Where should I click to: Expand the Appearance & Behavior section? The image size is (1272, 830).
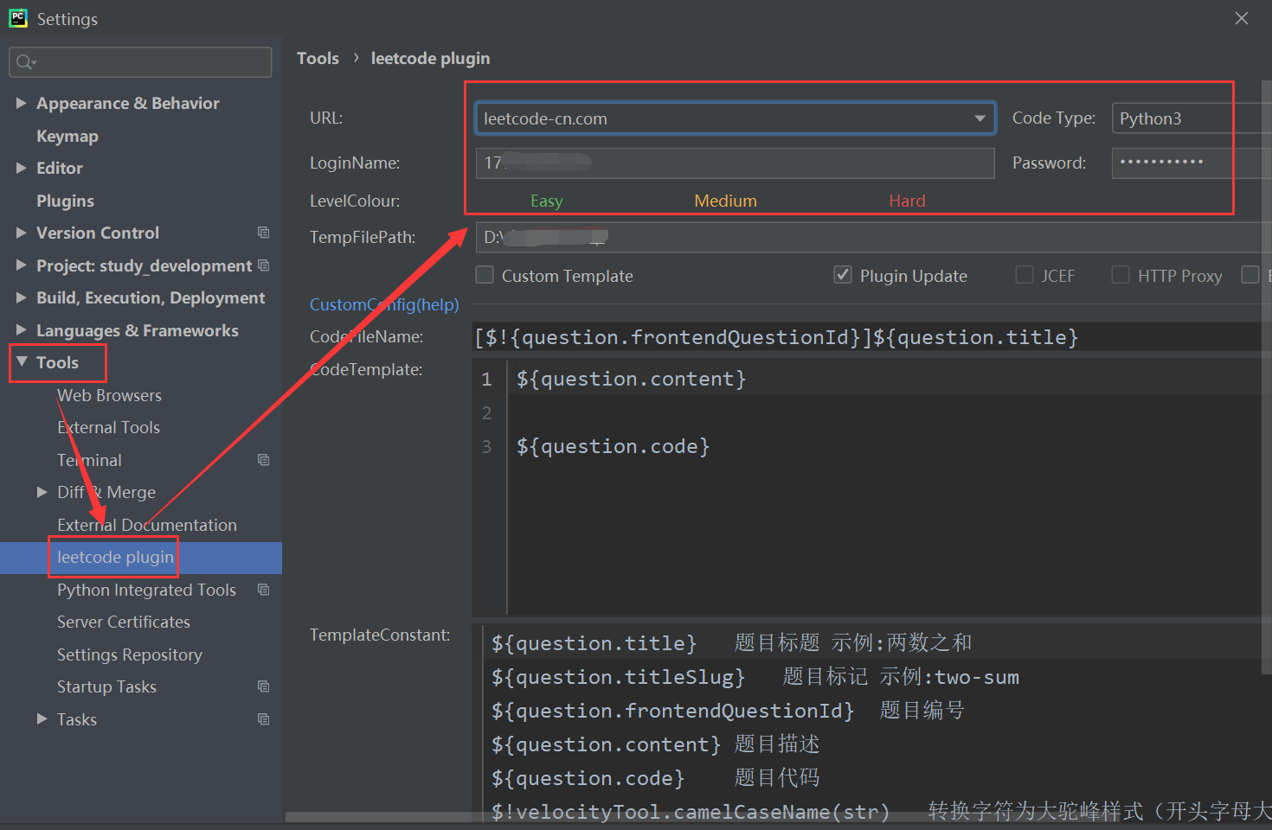pyautogui.click(x=22, y=103)
